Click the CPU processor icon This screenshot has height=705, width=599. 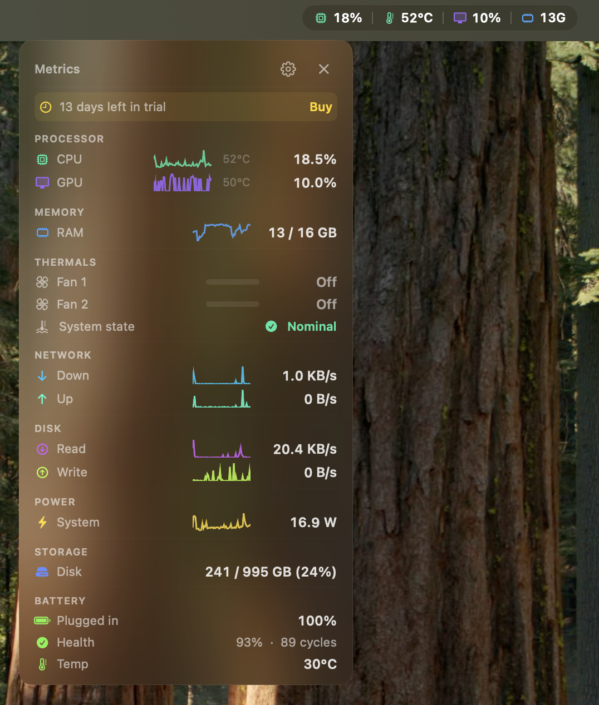point(42,159)
